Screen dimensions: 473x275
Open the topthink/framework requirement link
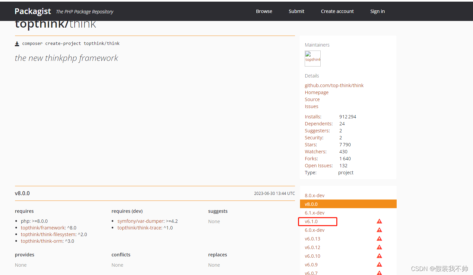tap(43, 228)
